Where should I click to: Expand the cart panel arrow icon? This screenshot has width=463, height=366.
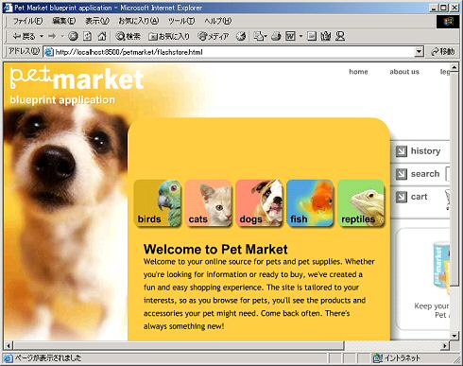point(402,197)
